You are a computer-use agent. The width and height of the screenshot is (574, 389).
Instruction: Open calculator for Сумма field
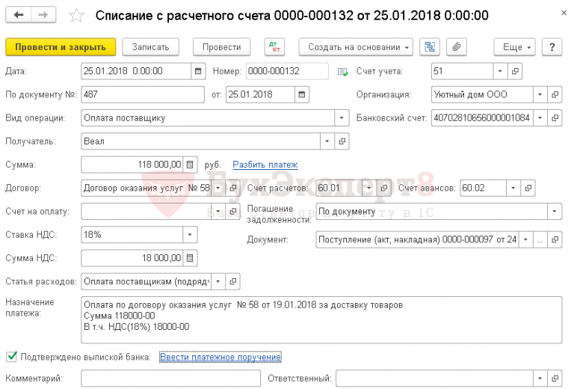pyautogui.click(x=190, y=165)
